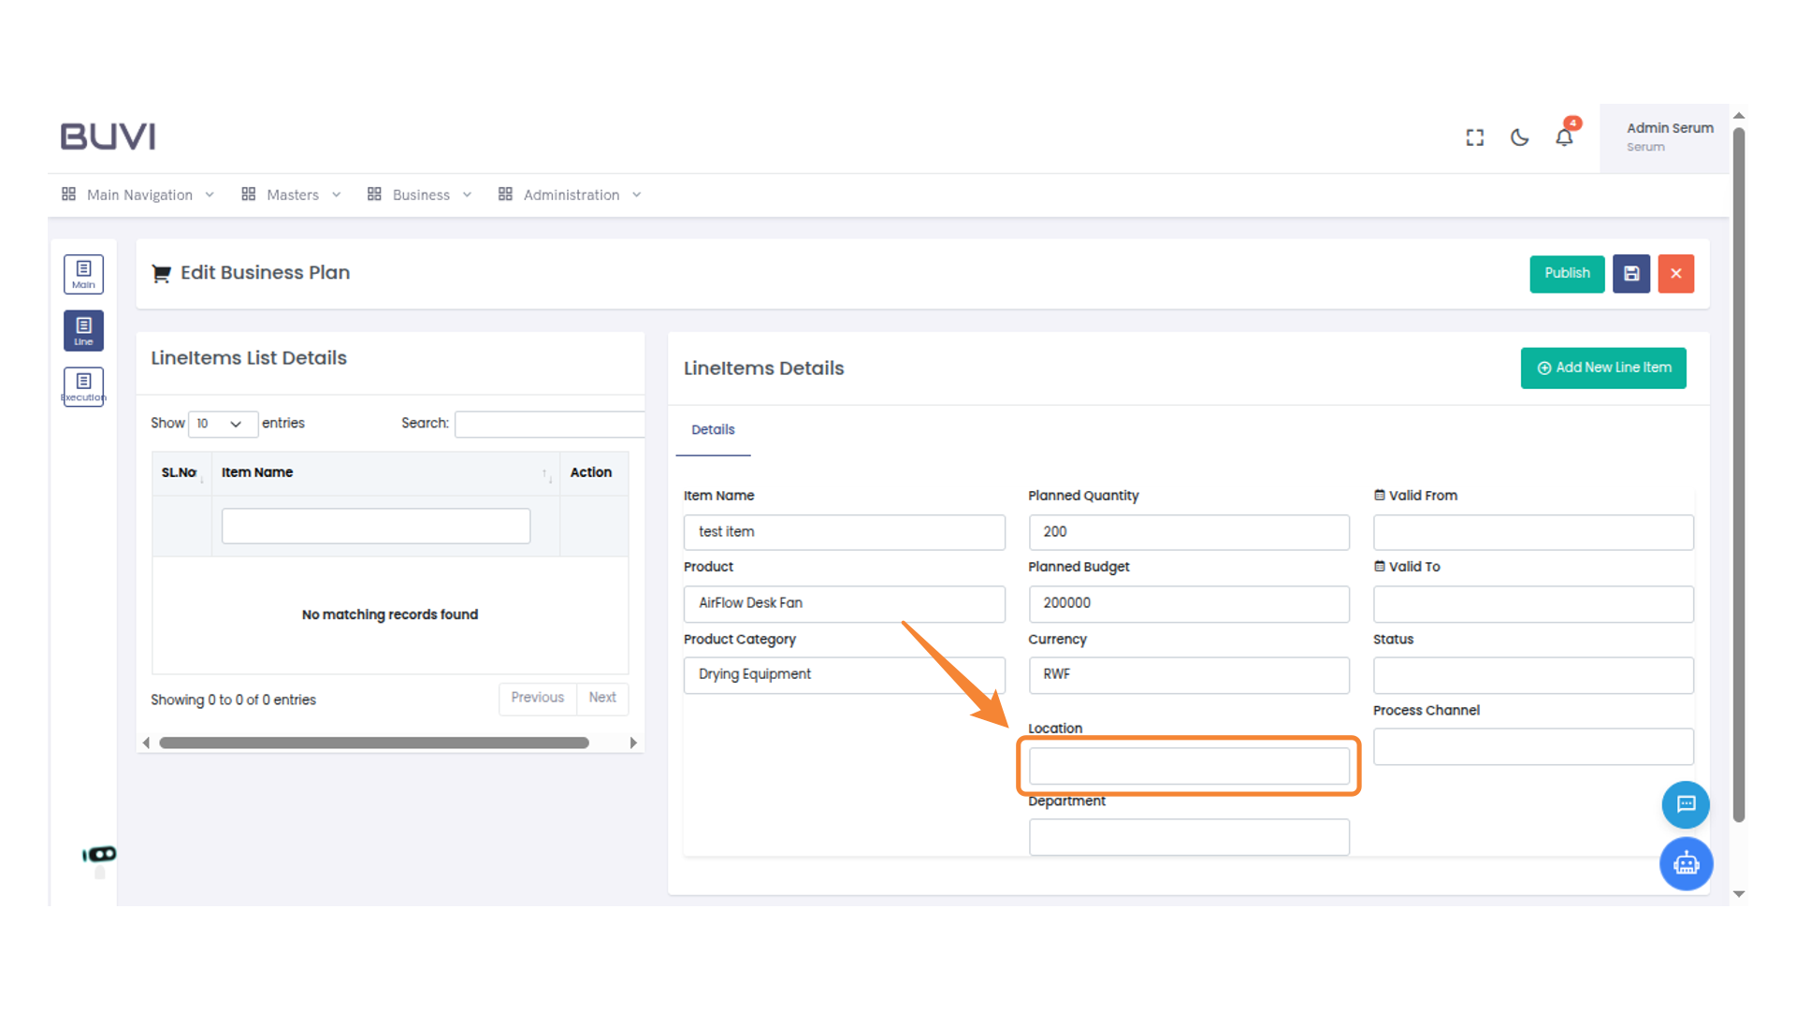Open the notifications bell
Viewport: 1796px width, 1010px height.
(1563, 137)
